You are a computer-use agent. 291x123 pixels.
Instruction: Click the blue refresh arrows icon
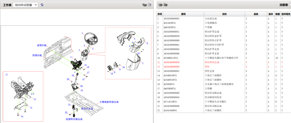(x=42, y=5)
